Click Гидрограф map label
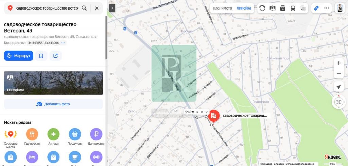 261,102
